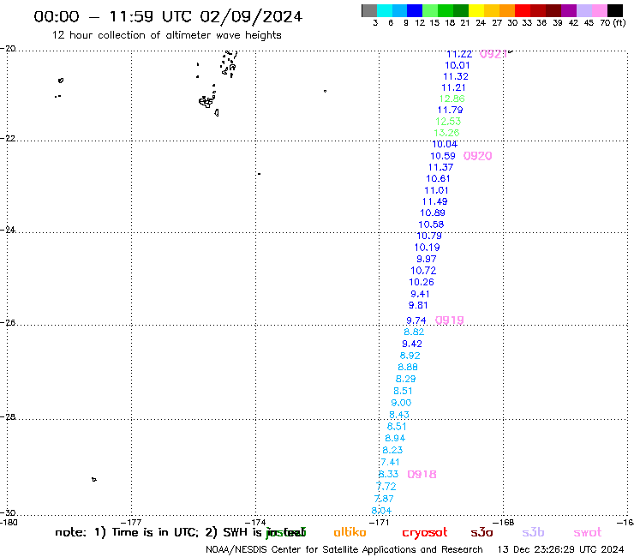Click the pink 'swot' satellite label
Viewport: 634px width, 557px height.
pos(588,533)
